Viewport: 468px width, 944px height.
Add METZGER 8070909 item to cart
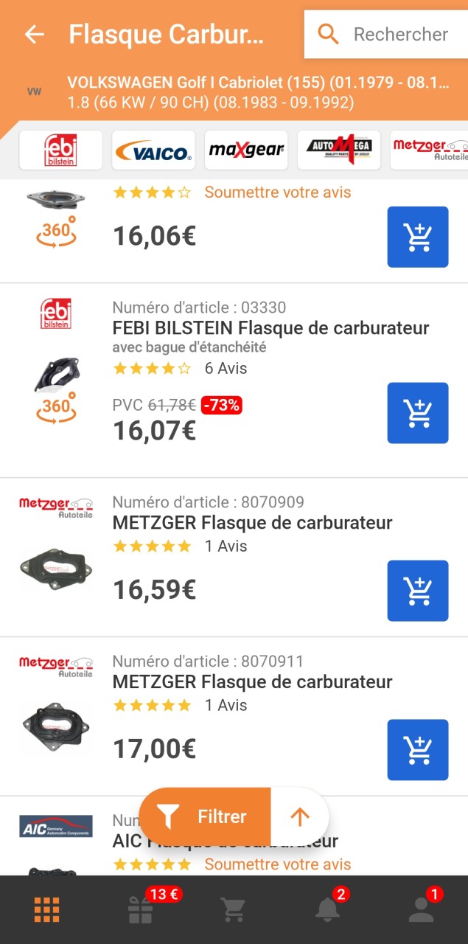[418, 591]
